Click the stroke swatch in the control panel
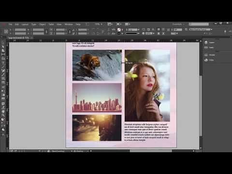The width and height of the screenshot is (232, 174). pyautogui.click(x=119, y=33)
